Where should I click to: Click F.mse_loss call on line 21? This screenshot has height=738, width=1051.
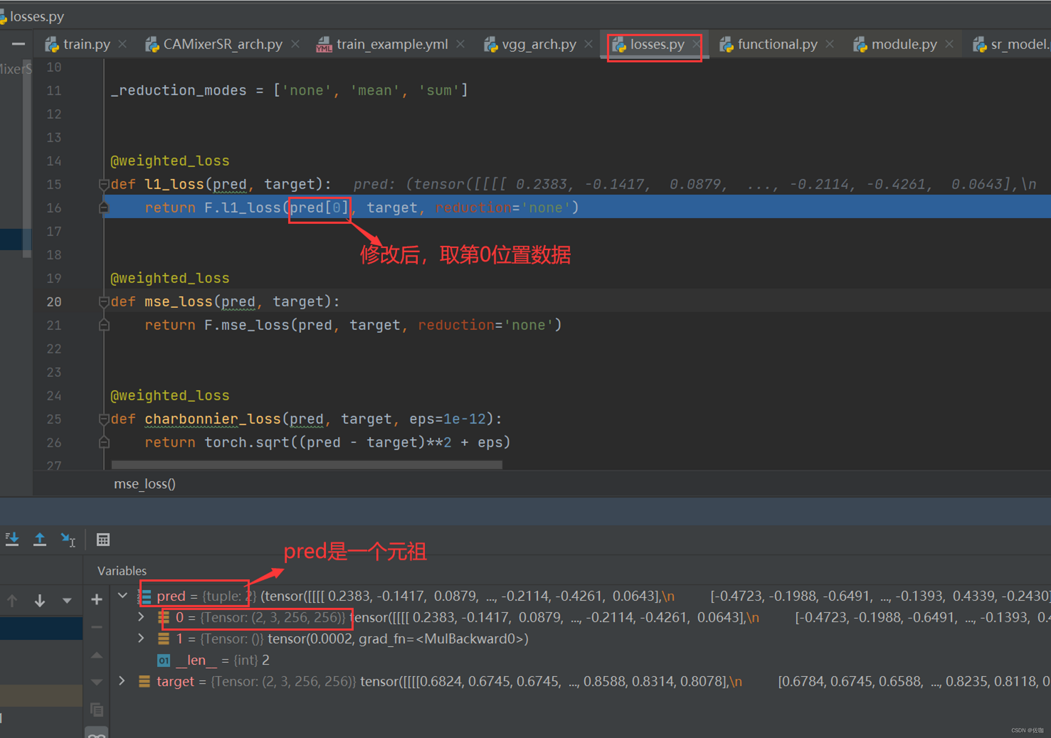point(247,325)
